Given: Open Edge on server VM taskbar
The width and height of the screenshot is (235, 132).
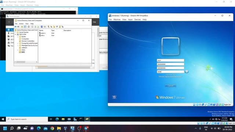Looking at the screenshot, I should [57, 119].
